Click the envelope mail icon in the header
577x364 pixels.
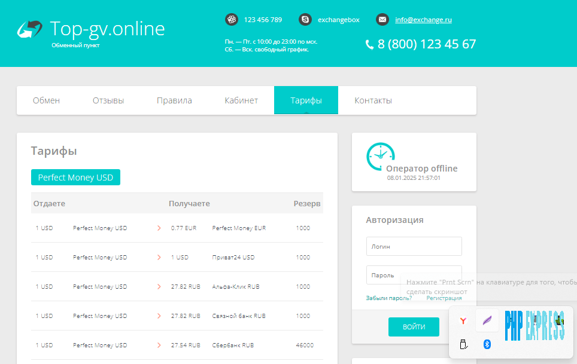click(382, 20)
